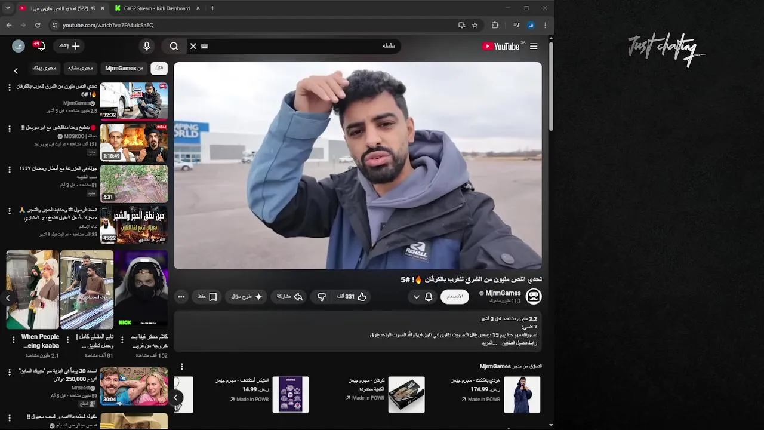Open the MrBeast 30:04 video thumbnail
764x430 pixels.
tap(134, 386)
